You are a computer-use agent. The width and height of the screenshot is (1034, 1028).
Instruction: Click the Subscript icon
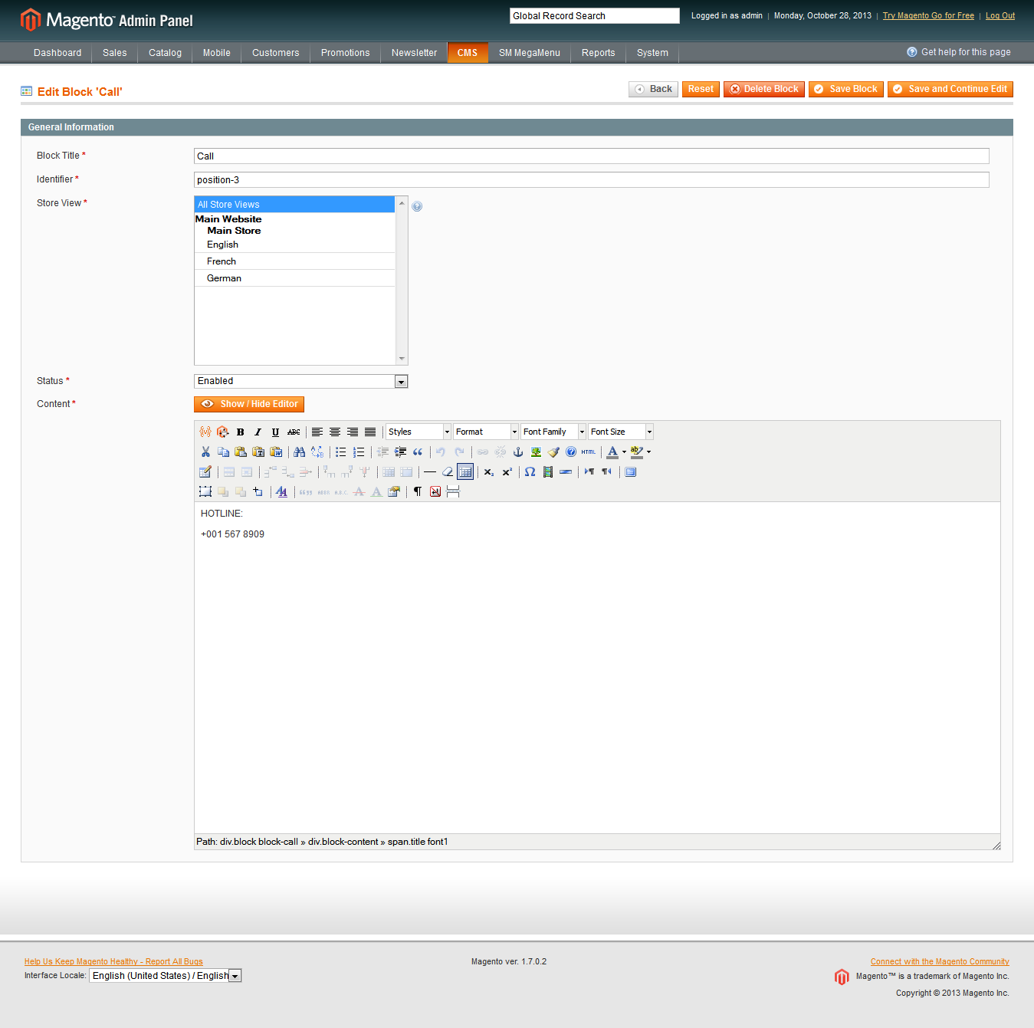click(489, 471)
